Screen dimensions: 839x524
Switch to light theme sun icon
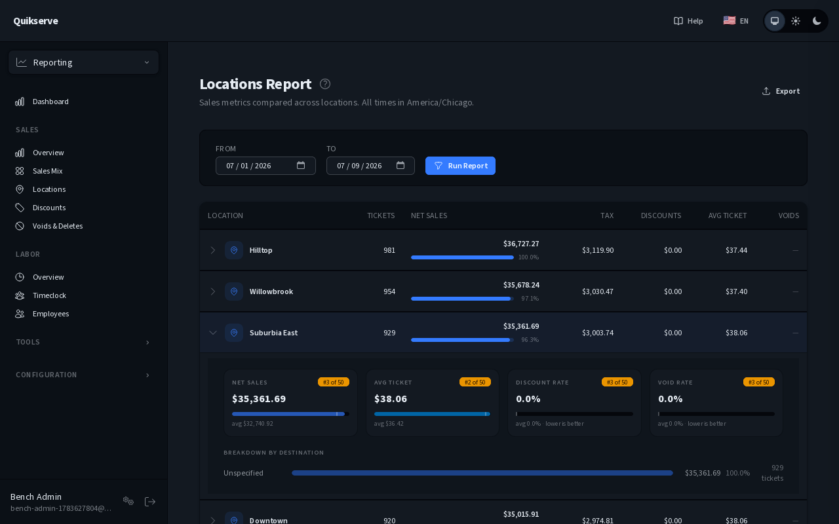(796, 21)
